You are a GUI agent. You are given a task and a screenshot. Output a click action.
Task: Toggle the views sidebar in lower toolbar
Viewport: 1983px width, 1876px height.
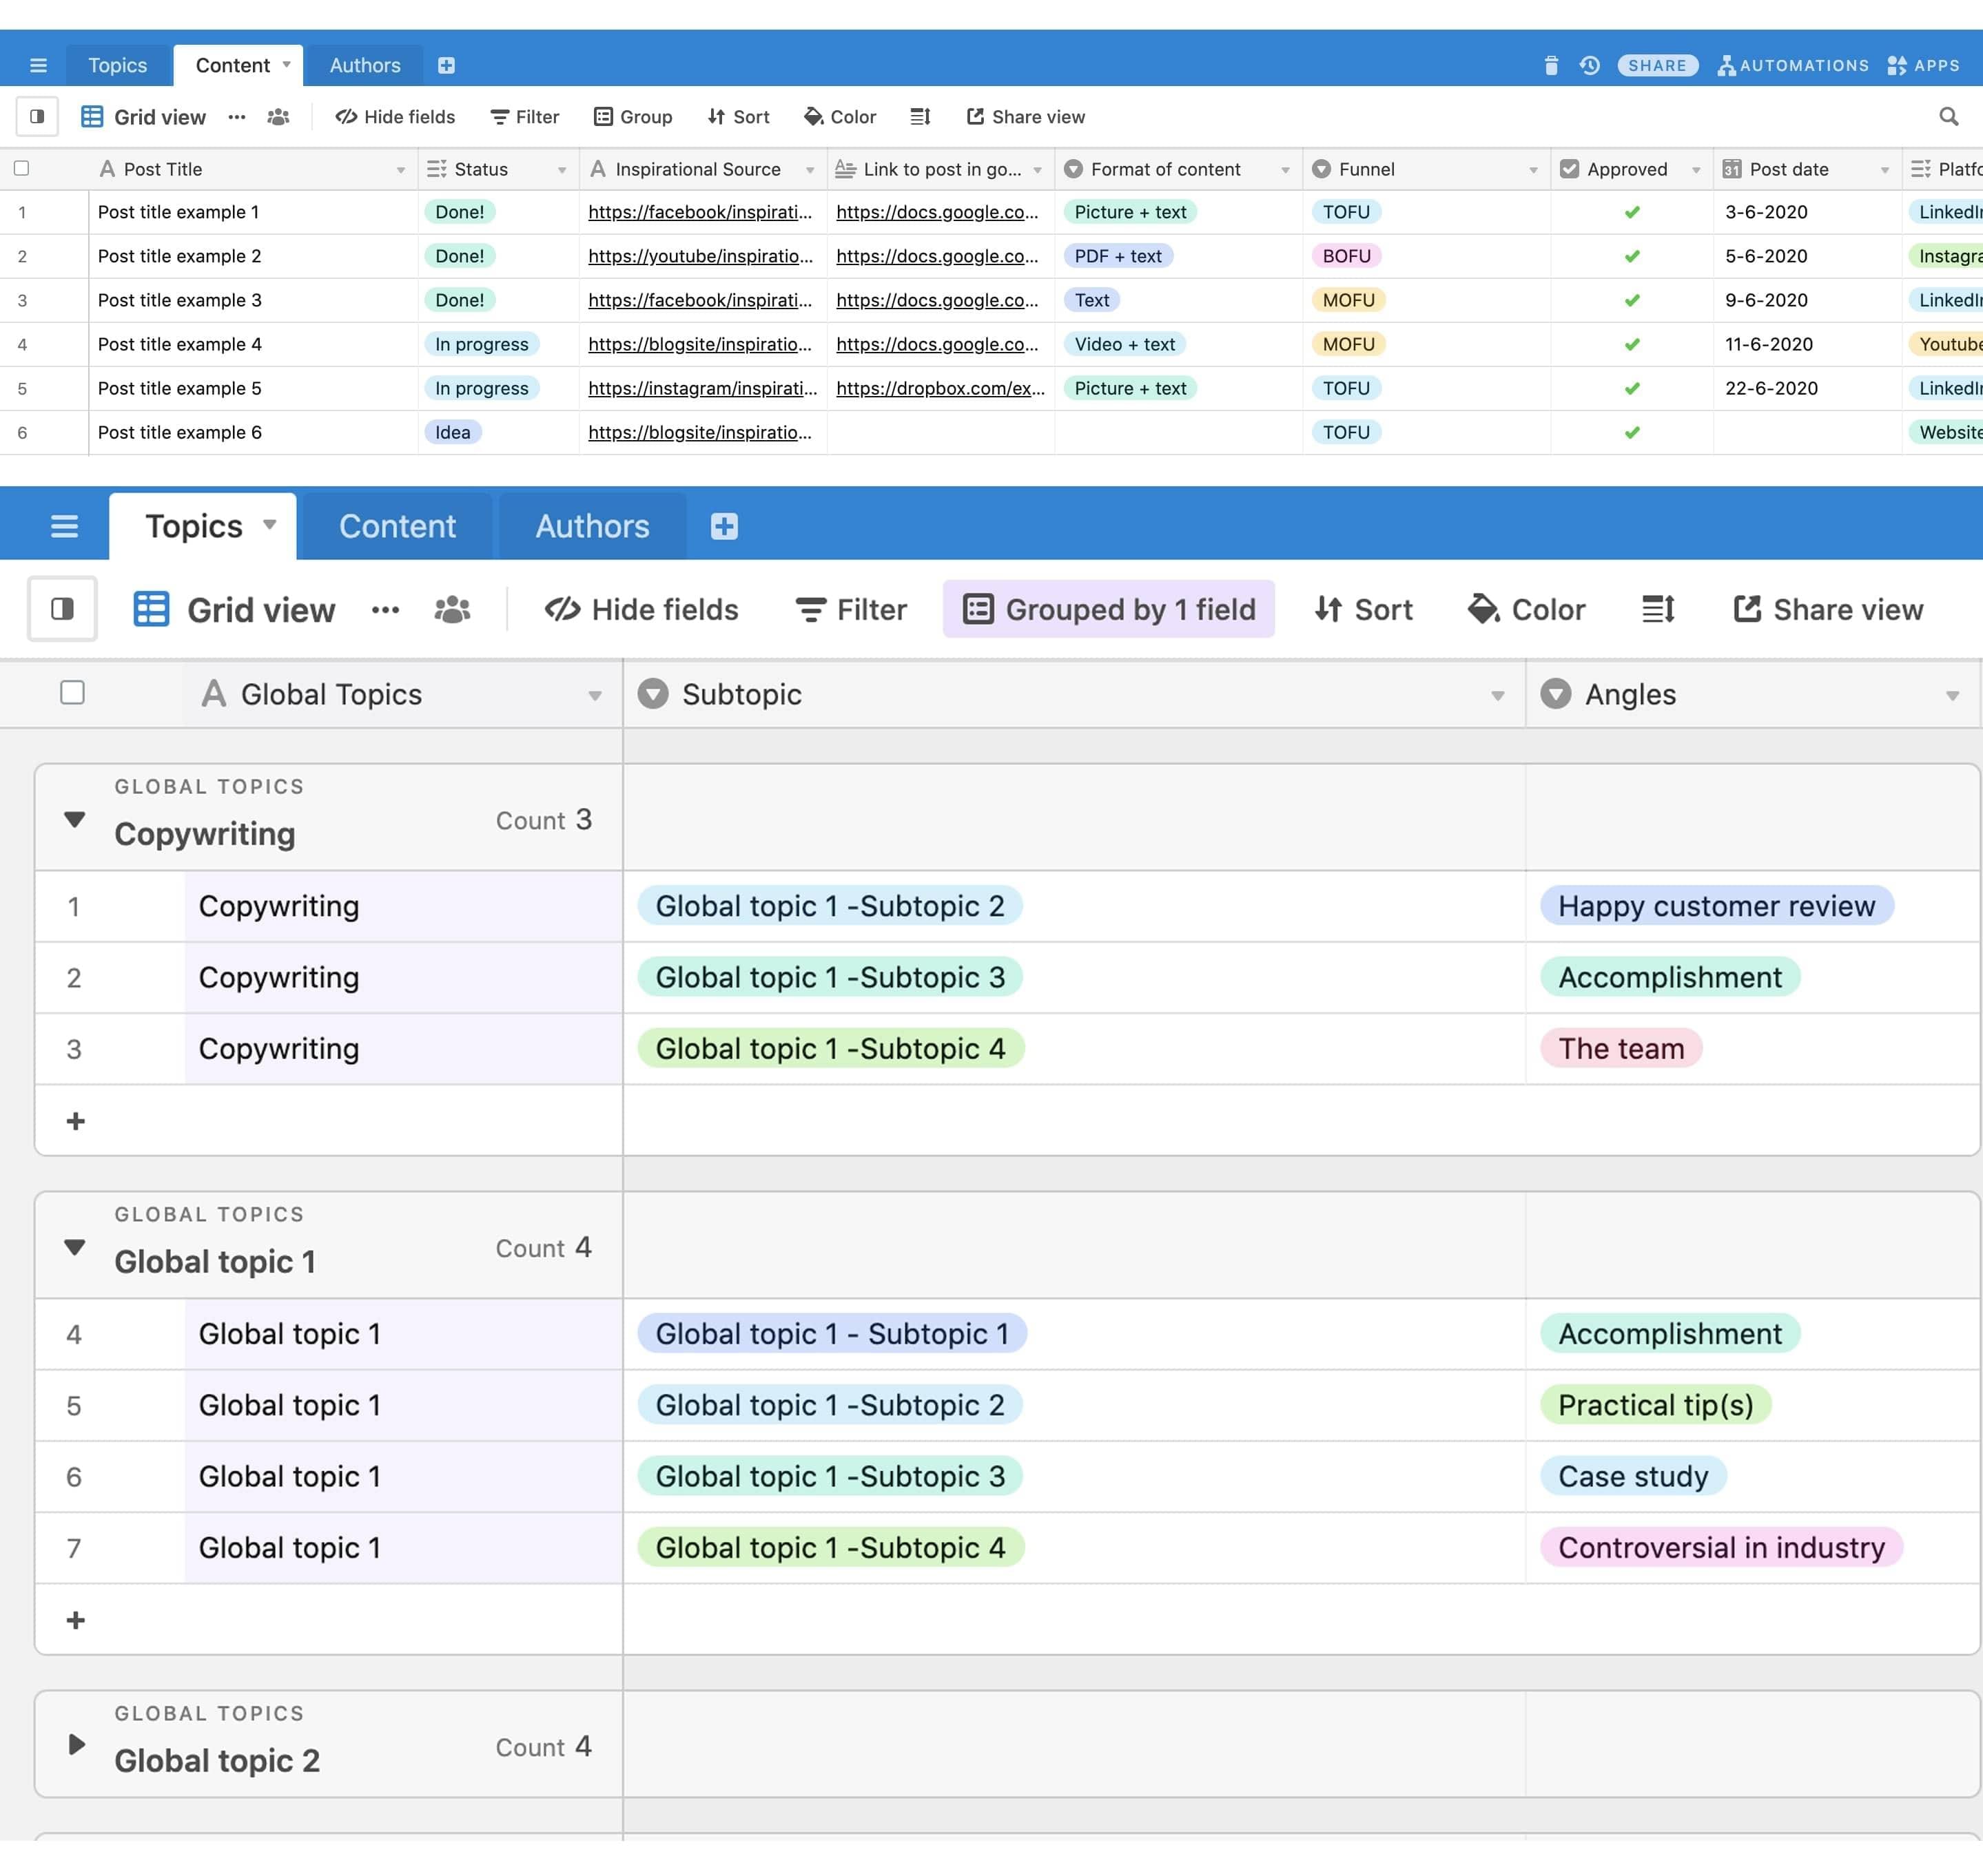click(x=62, y=609)
